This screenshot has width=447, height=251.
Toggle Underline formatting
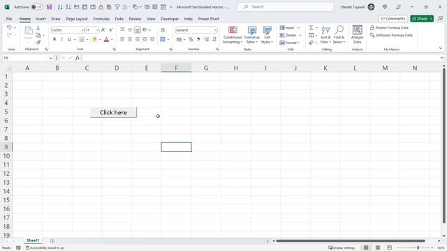coord(69,39)
